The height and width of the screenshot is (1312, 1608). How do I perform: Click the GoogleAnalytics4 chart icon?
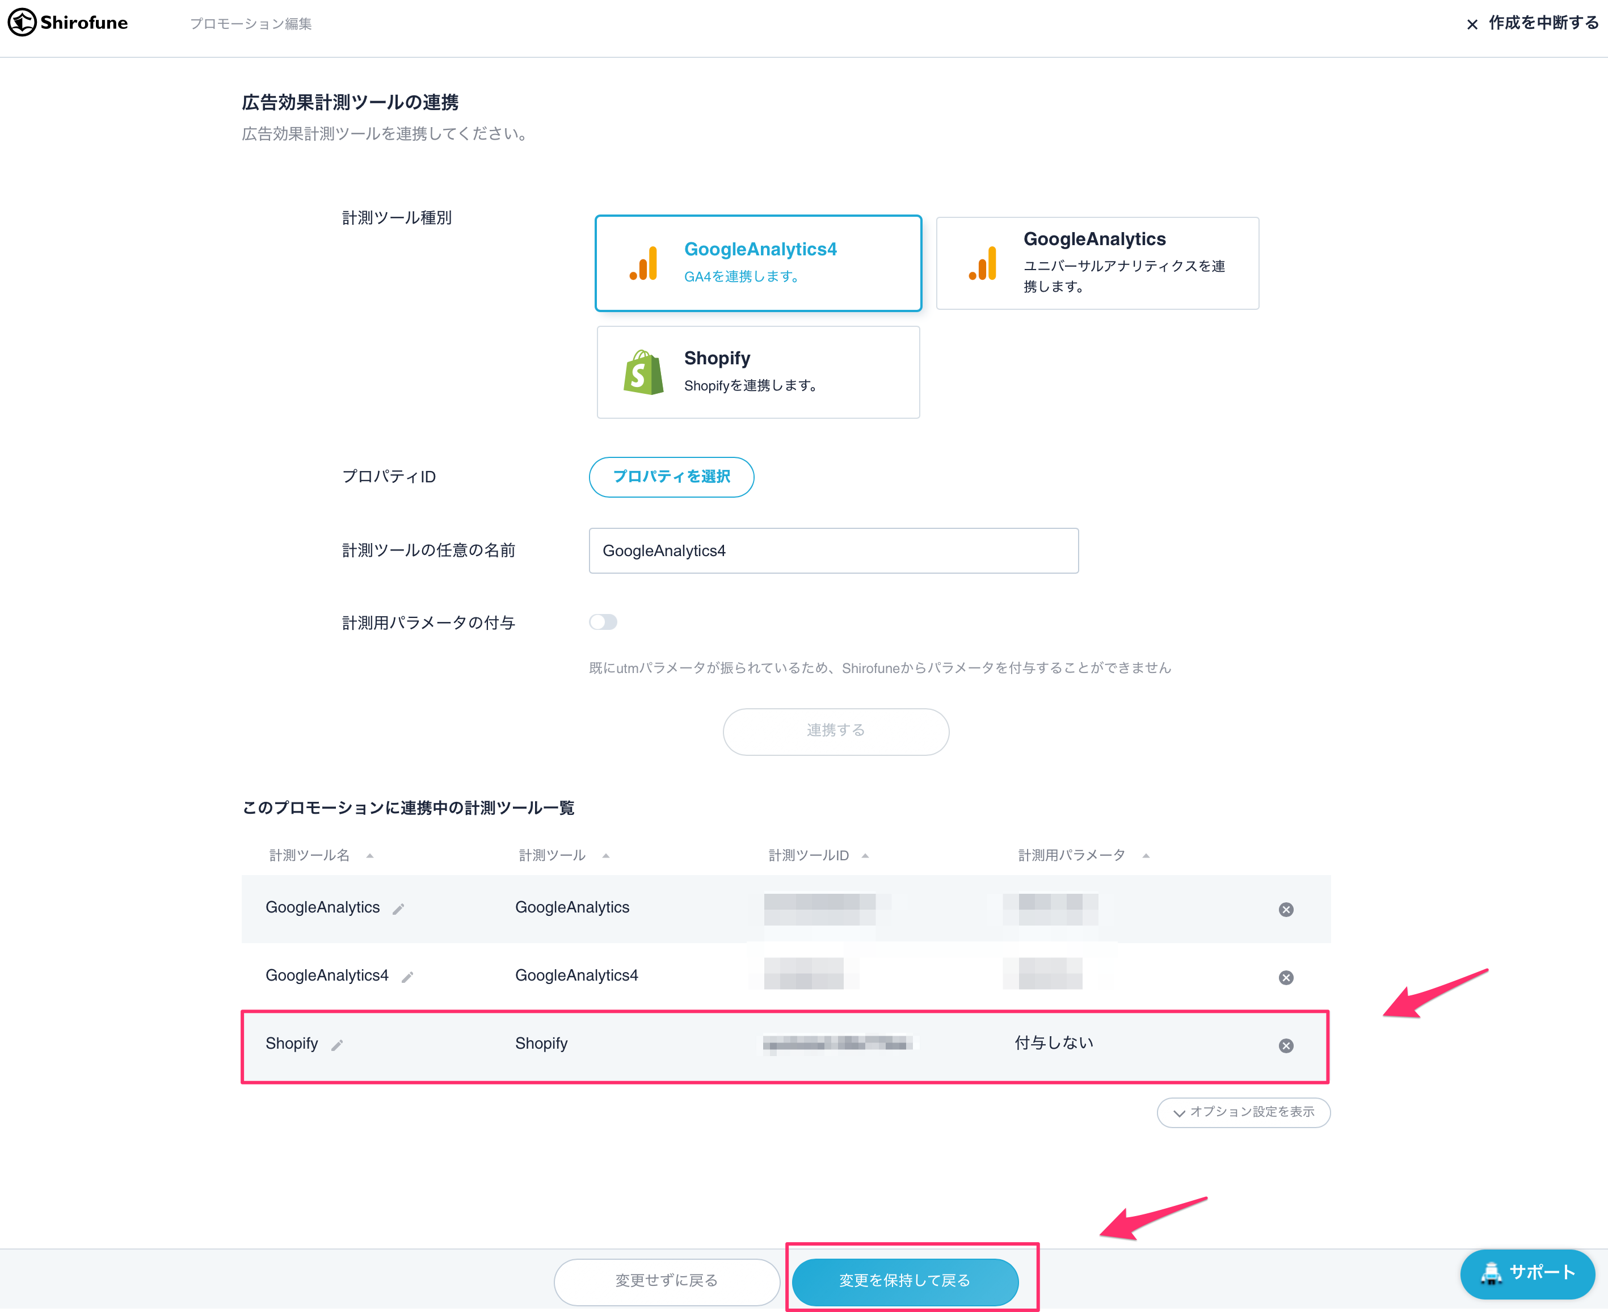pyautogui.click(x=644, y=263)
